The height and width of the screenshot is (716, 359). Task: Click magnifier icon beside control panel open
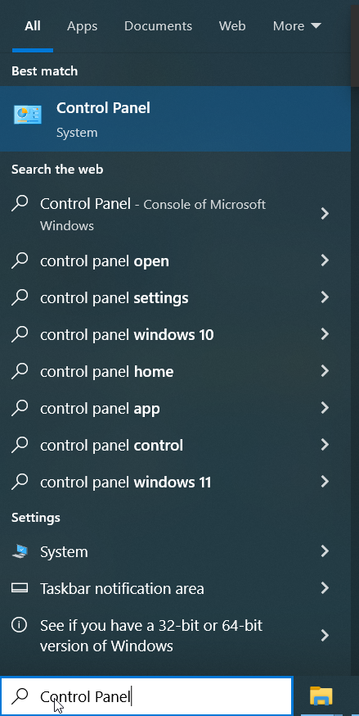coord(20,261)
